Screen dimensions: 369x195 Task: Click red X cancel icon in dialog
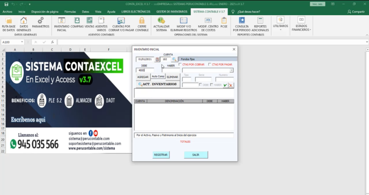(231, 85)
